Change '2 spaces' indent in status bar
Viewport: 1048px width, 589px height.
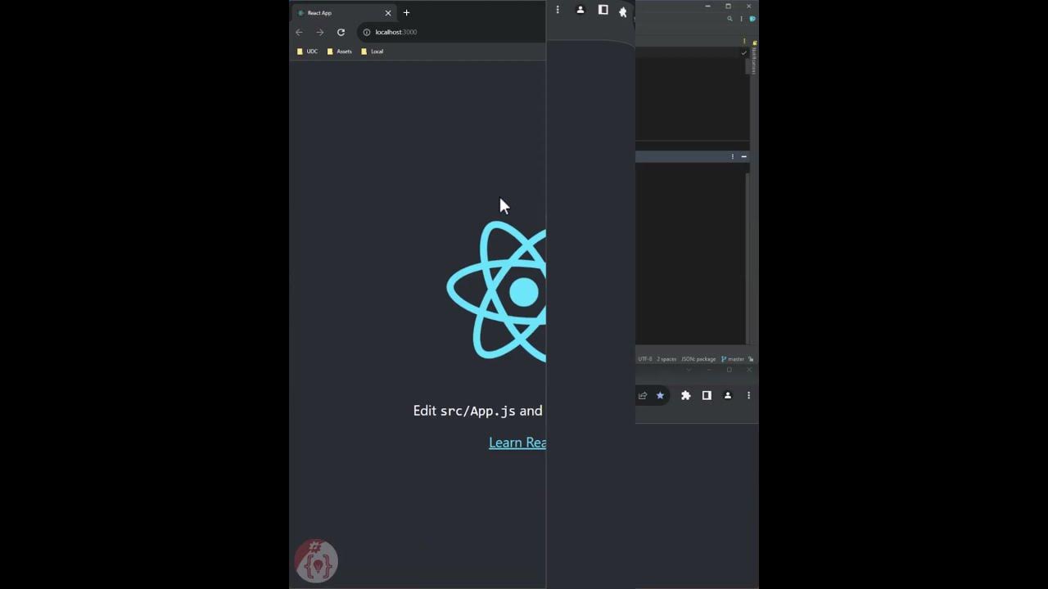tap(666, 359)
